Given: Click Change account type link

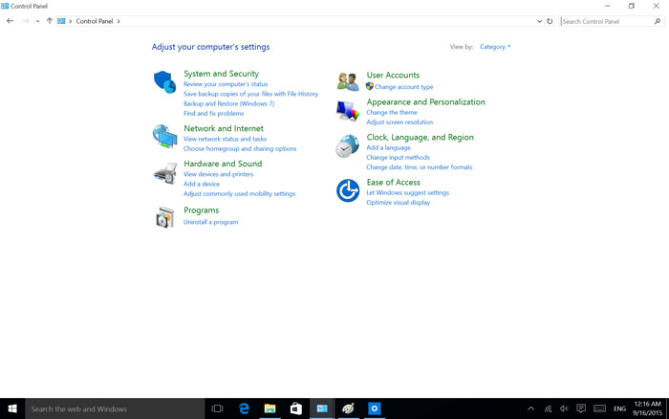Looking at the screenshot, I should [x=403, y=87].
